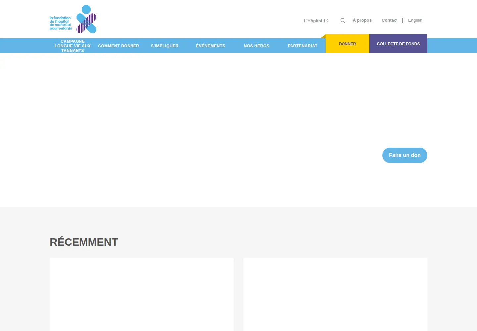Open Campagne Longue Vie aux Tannants menu
The height and width of the screenshot is (331, 477).
point(73,46)
